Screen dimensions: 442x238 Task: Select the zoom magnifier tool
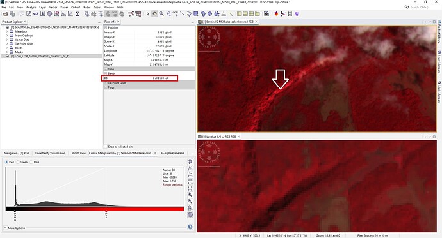(x=161, y=14)
